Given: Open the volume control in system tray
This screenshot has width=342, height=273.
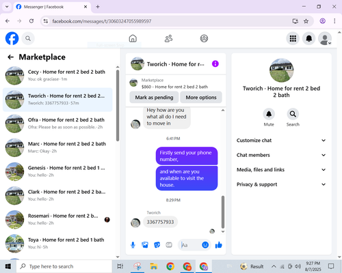Looking at the screenshot, I should (298, 266).
